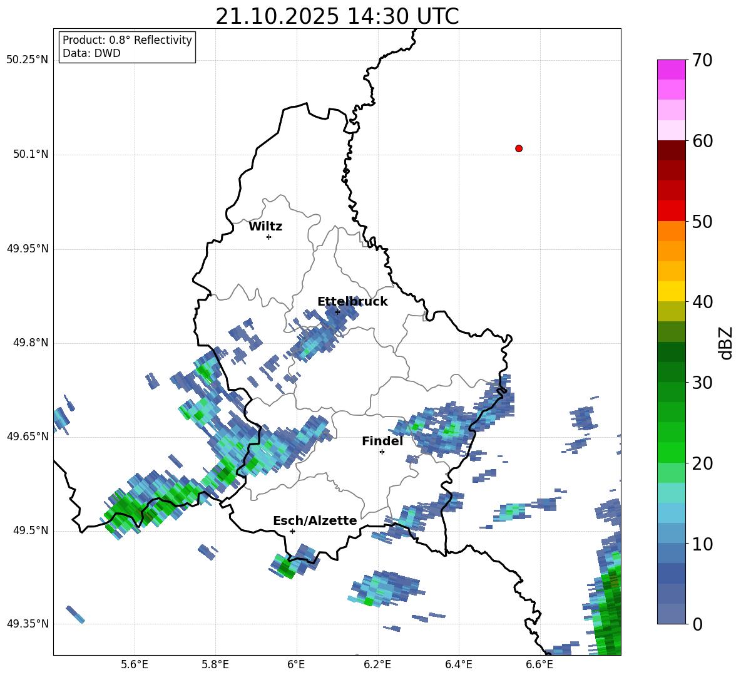Click the Wiltz city label
This screenshot has height=677, width=741.
pos(265,227)
